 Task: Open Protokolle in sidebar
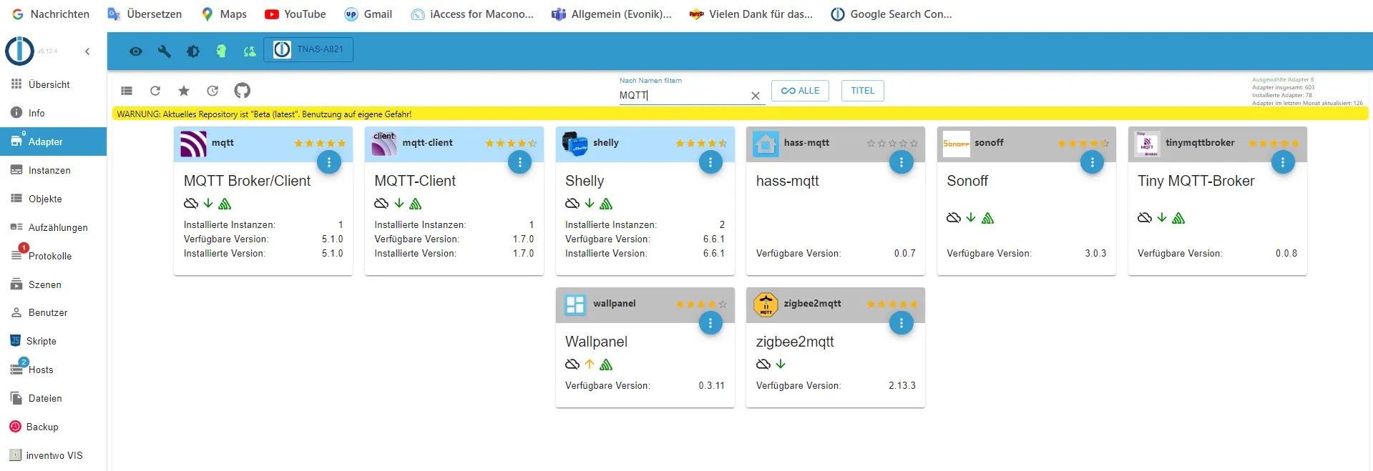tap(54, 256)
